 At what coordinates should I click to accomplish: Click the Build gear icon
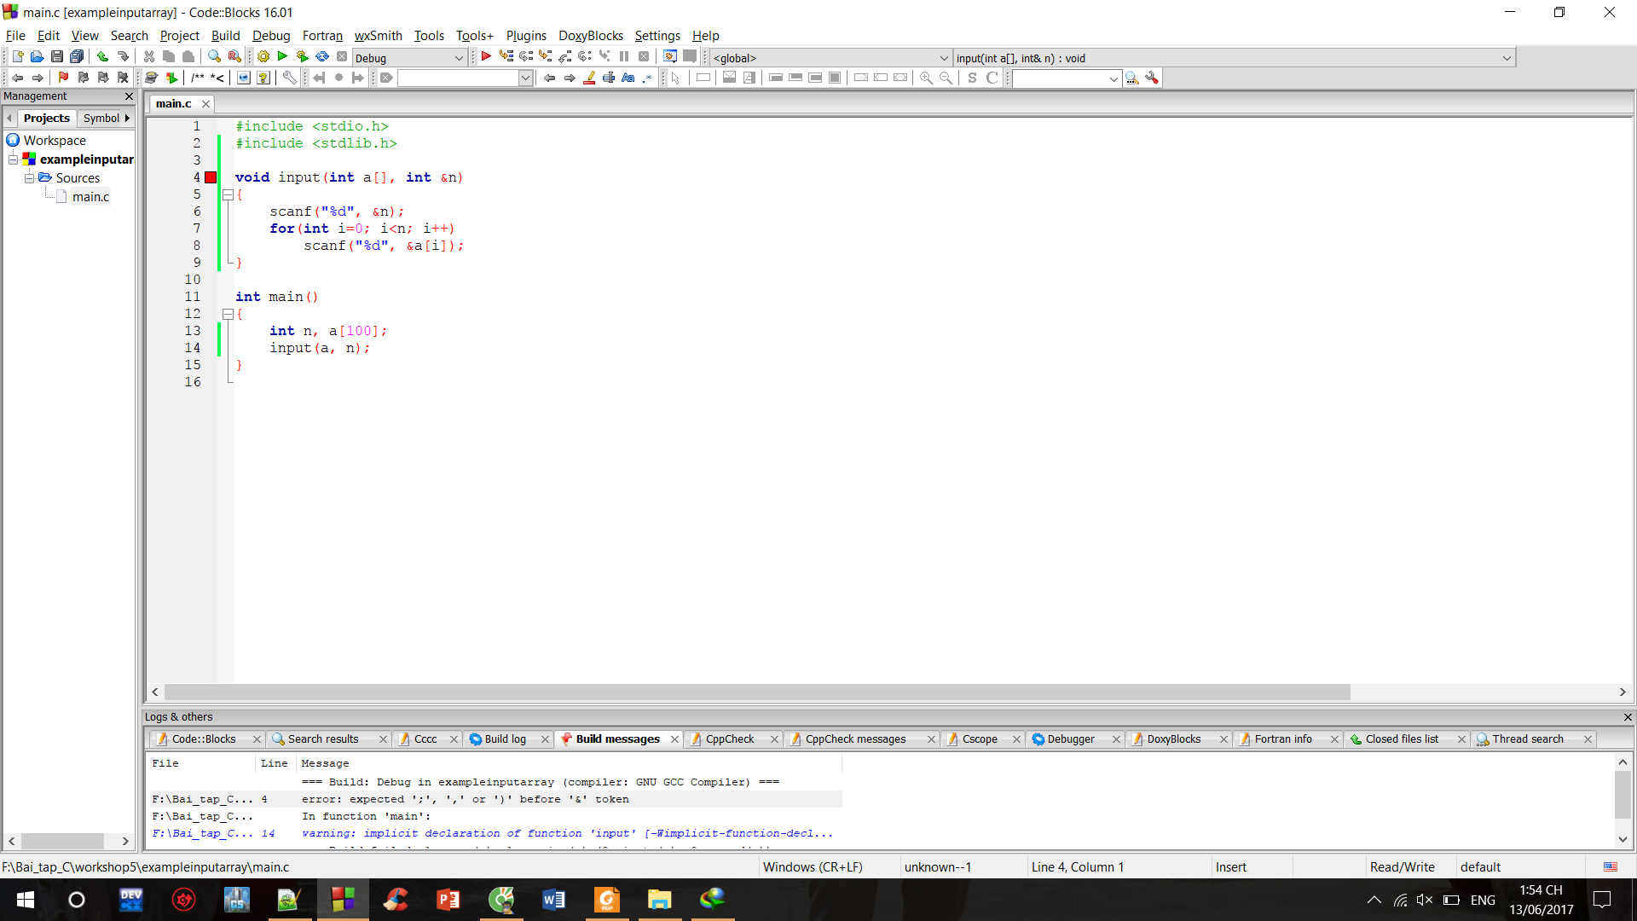pyautogui.click(x=263, y=56)
